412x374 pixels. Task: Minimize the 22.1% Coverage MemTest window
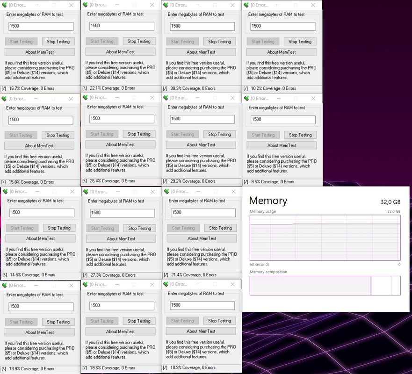[117, 5]
